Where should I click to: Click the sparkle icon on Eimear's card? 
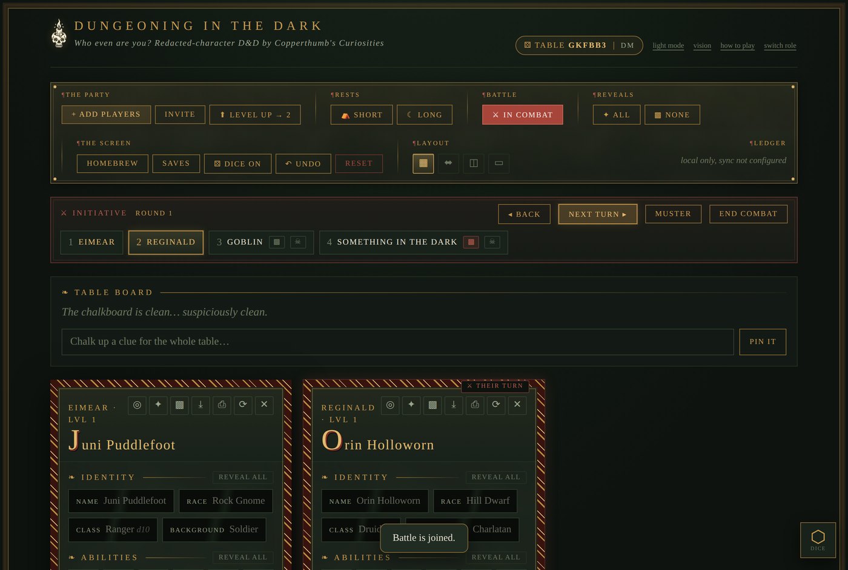(158, 405)
